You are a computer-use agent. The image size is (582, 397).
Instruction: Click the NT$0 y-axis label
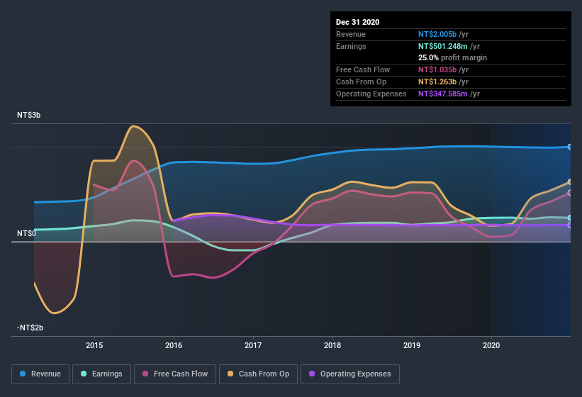tap(27, 233)
